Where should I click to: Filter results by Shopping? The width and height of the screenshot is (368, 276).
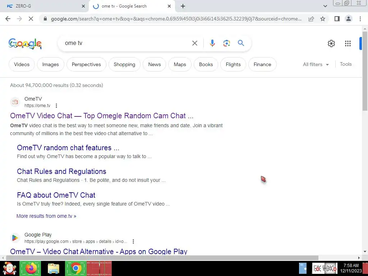(x=124, y=64)
